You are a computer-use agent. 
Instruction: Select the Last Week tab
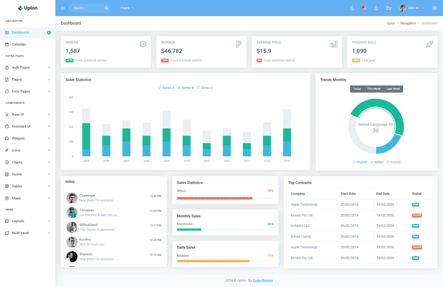pos(393,89)
